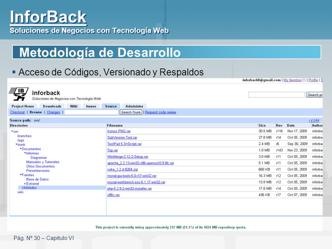Open the My favorites link

click(293, 80)
